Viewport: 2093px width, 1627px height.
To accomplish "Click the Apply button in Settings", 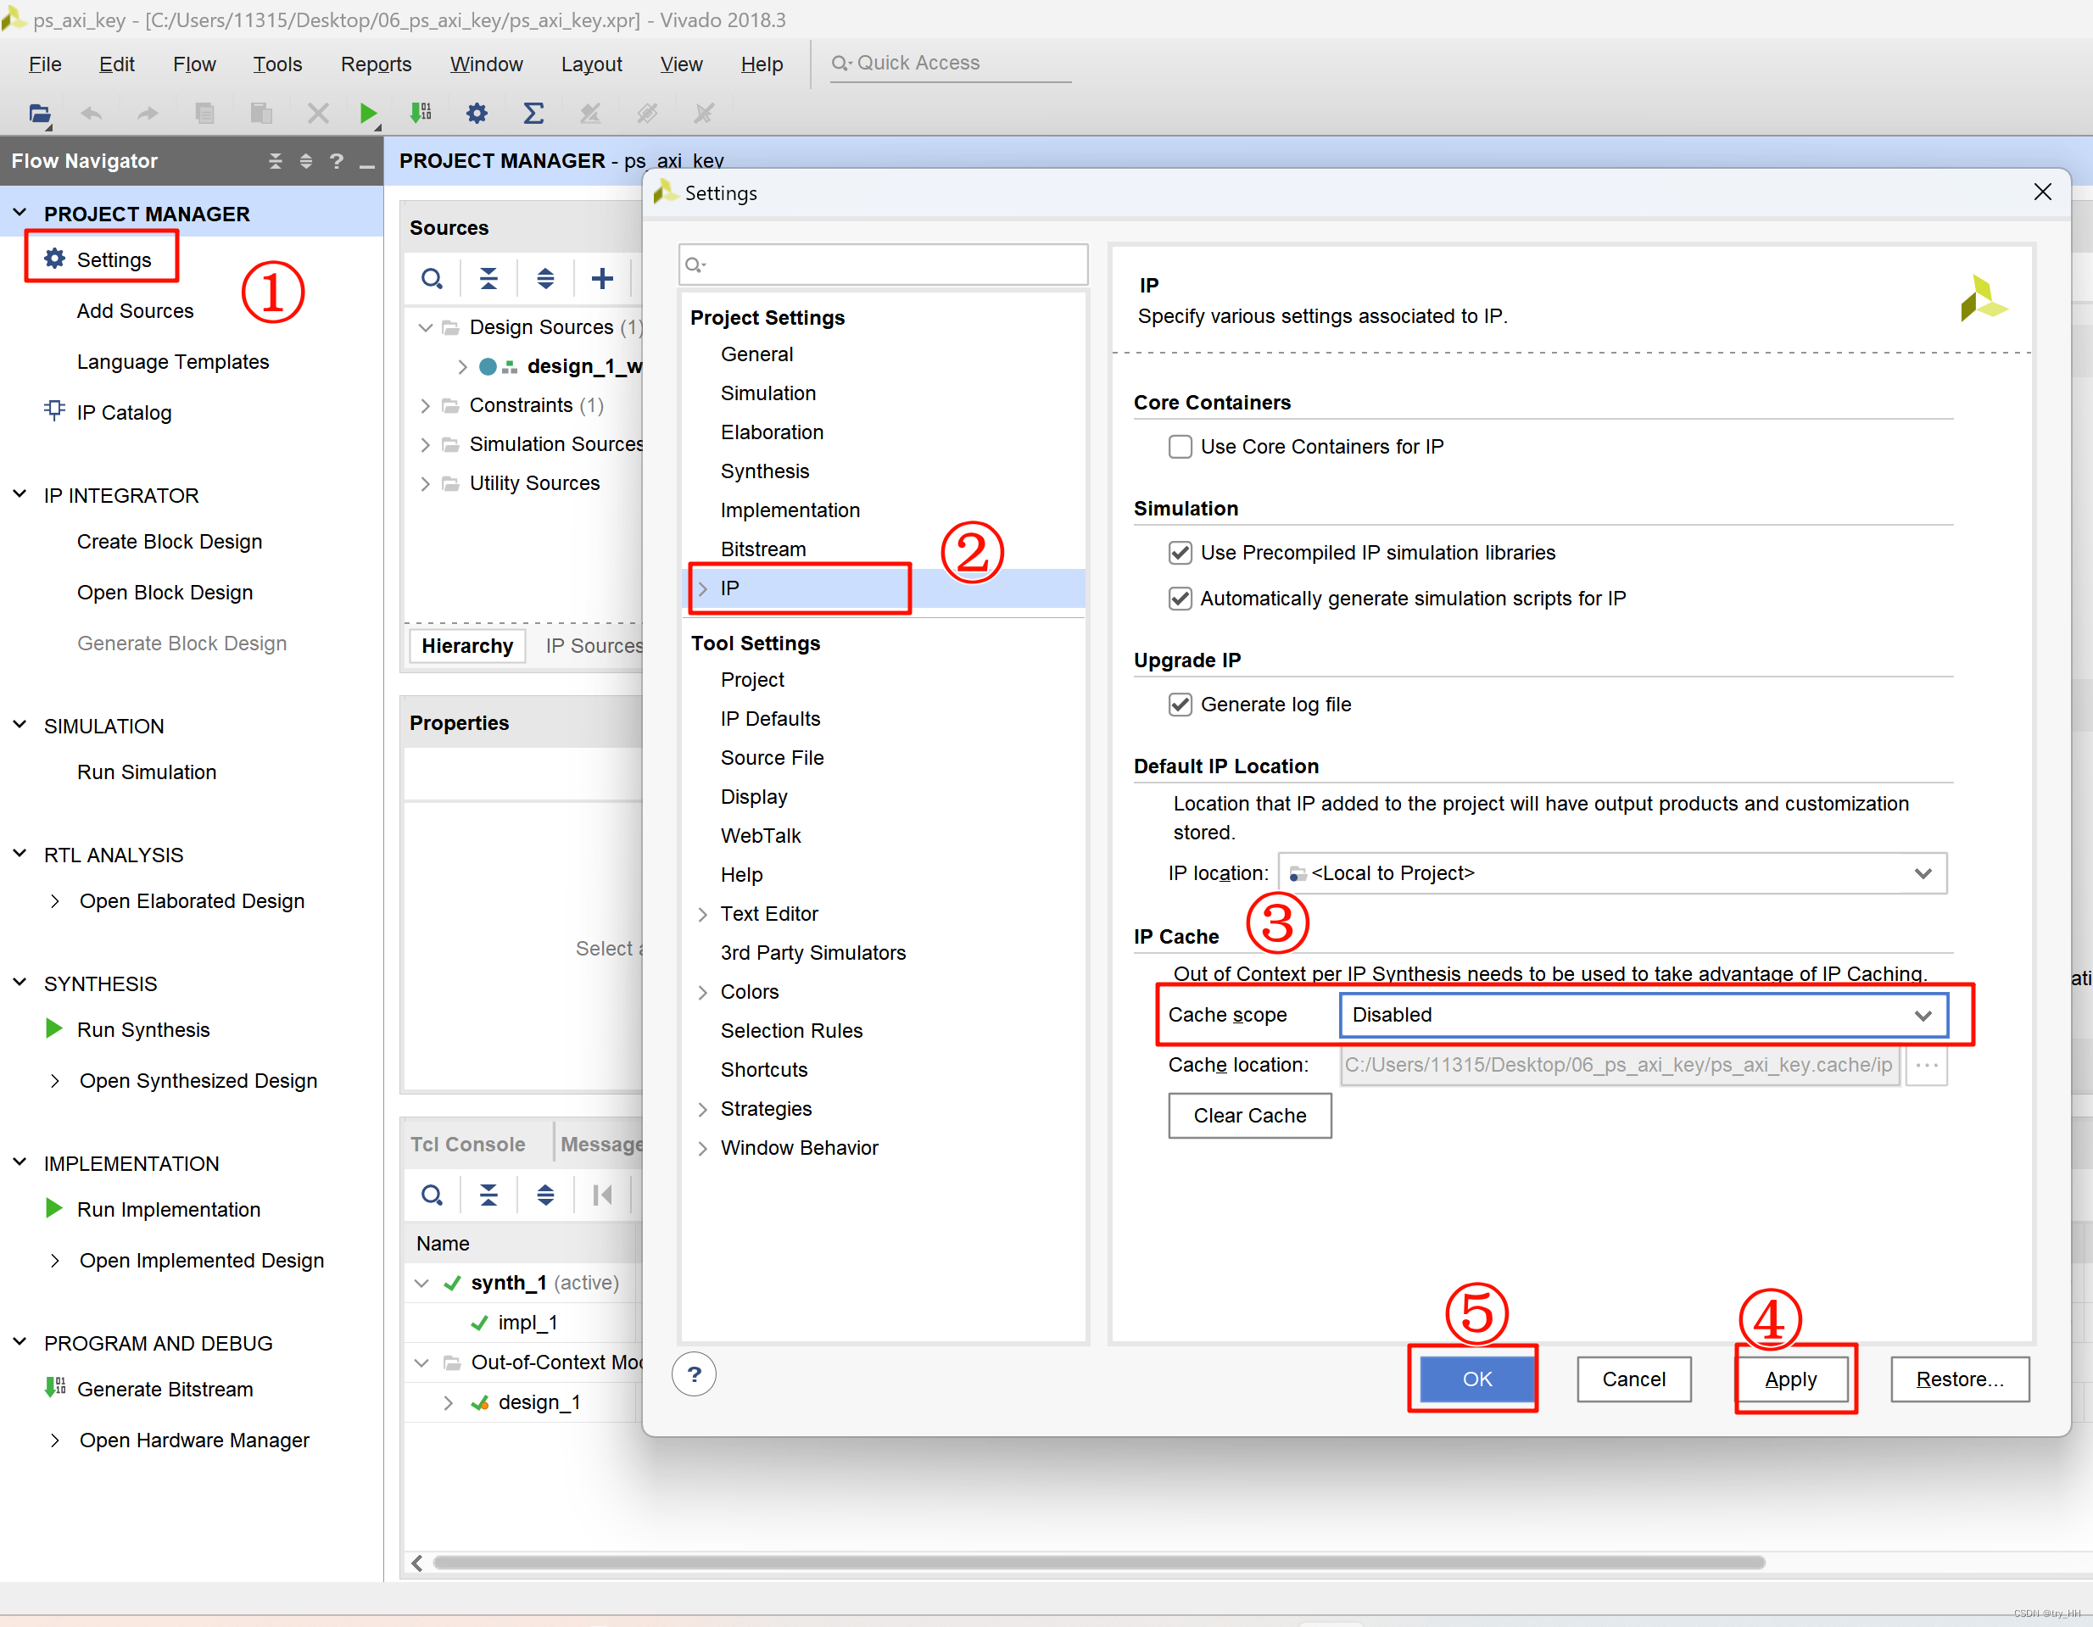I will click(x=1789, y=1378).
